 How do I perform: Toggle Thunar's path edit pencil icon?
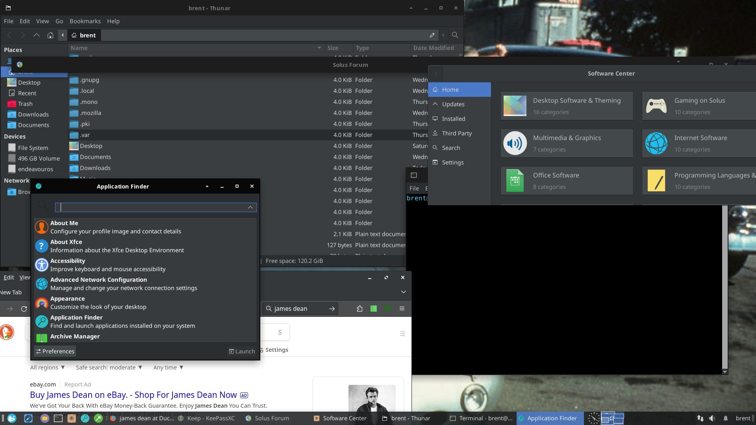432,35
